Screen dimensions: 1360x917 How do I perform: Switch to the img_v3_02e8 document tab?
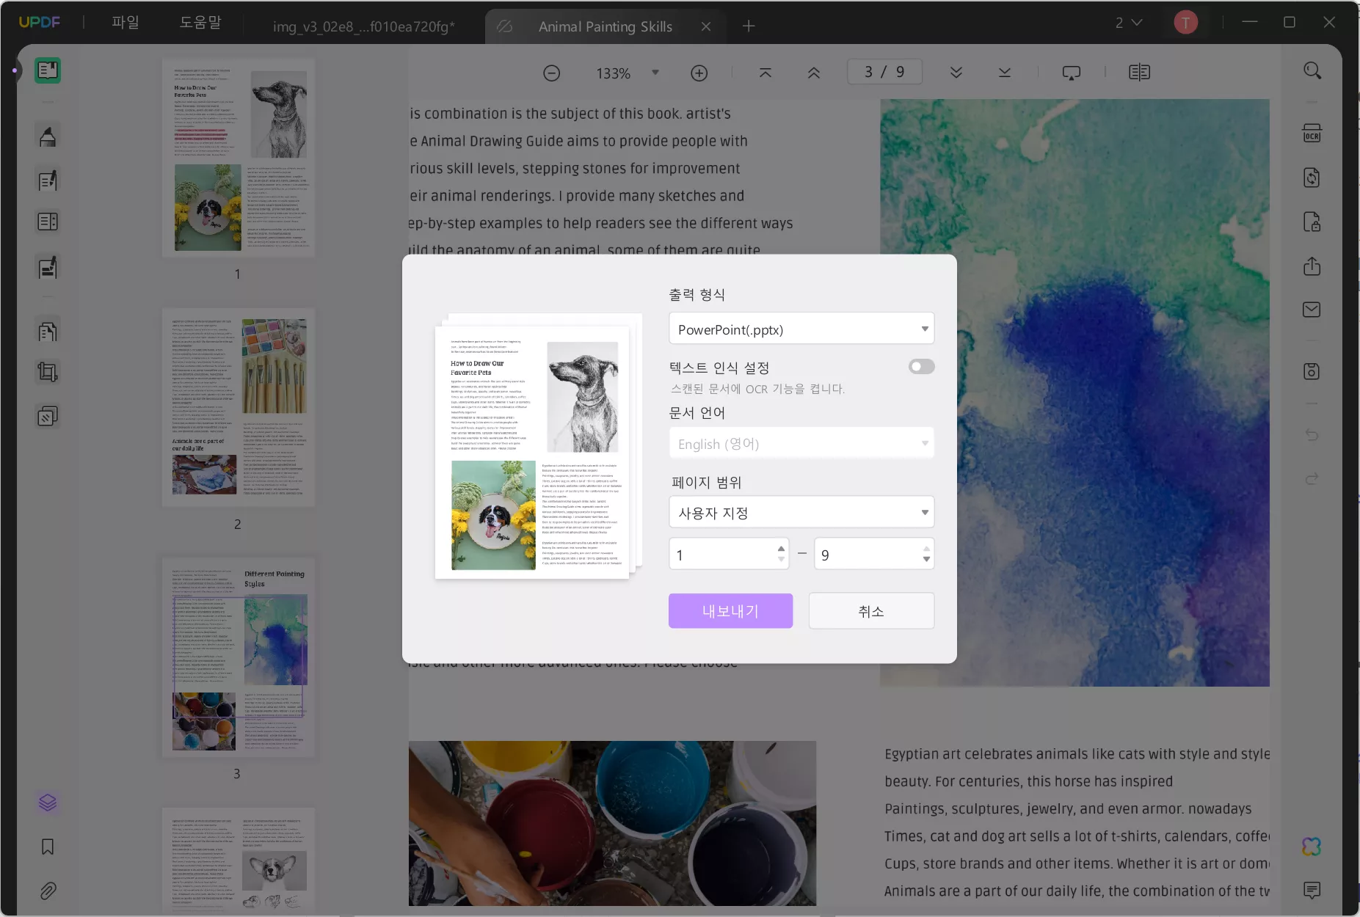pyautogui.click(x=363, y=26)
